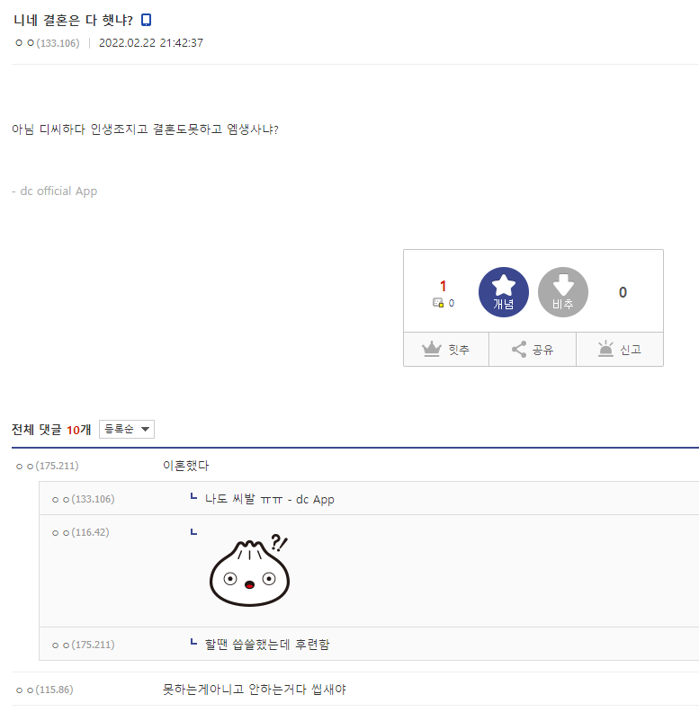
Task: Click the '- dc official App' signature text
Action: [x=55, y=191]
